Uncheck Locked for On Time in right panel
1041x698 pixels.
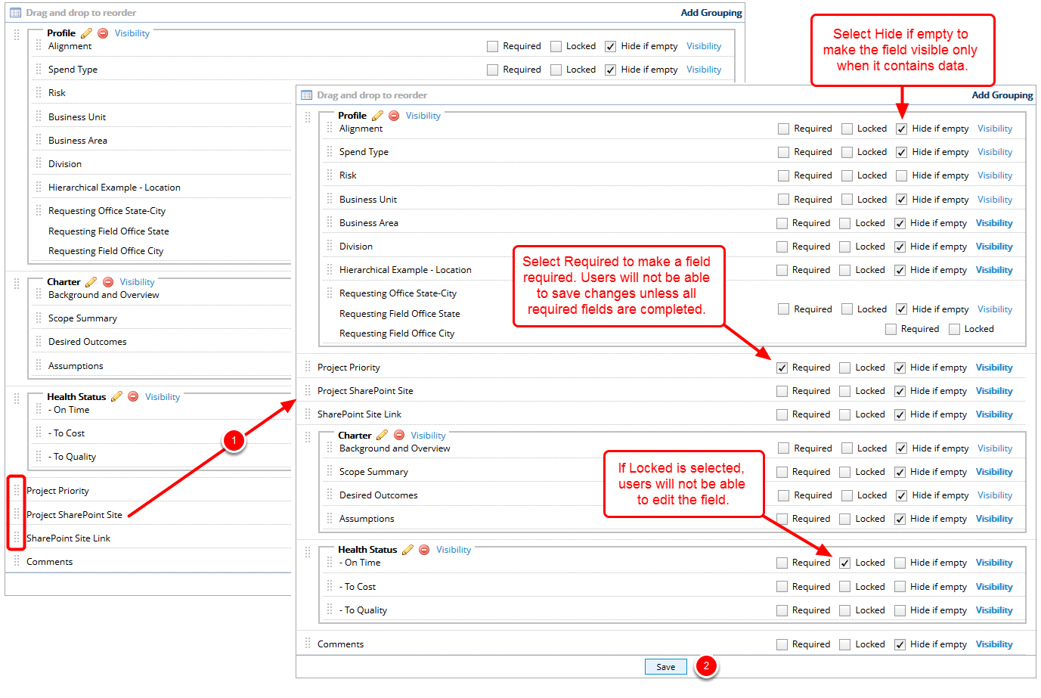[845, 563]
